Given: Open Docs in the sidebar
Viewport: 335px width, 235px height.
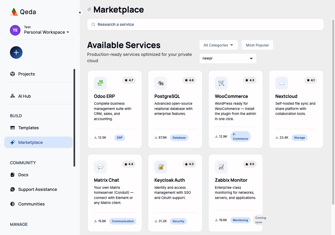Looking at the screenshot, I should (38, 175).
